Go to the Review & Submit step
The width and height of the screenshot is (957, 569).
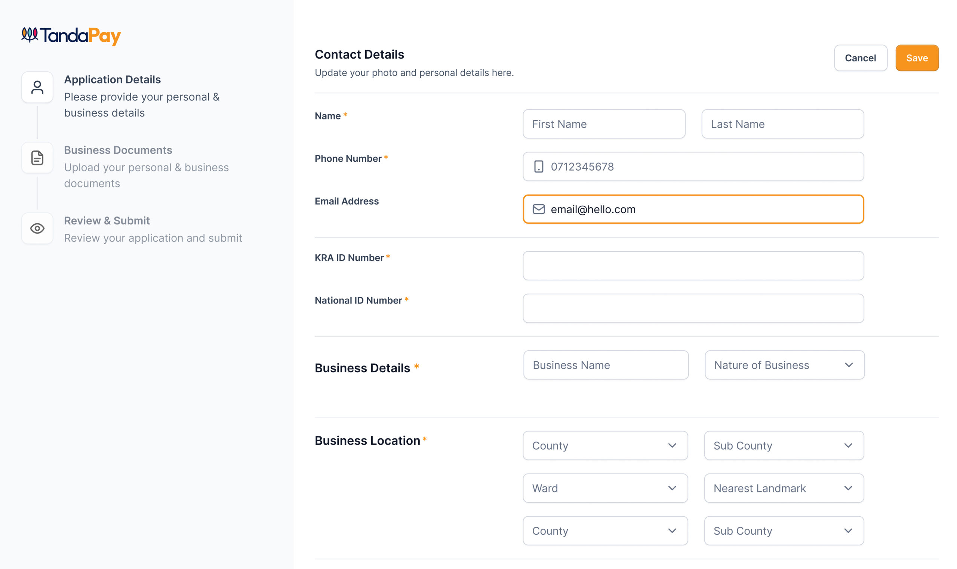107,220
